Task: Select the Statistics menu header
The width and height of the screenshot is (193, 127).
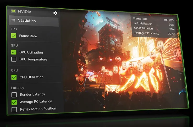Action: tap(34, 21)
